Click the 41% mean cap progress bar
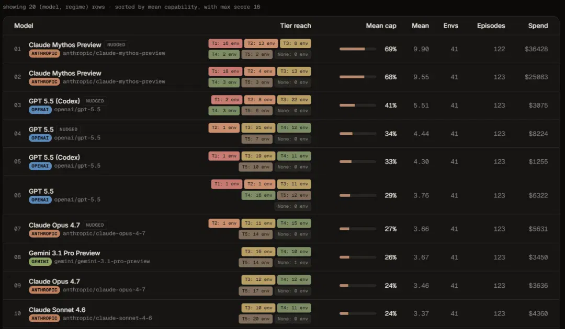The image size is (565, 329). [357, 105]
